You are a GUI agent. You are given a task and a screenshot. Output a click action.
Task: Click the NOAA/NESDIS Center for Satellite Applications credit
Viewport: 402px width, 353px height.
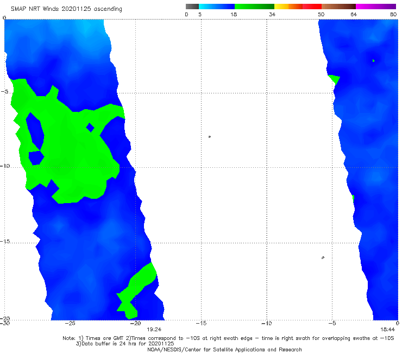pos(224,349)
